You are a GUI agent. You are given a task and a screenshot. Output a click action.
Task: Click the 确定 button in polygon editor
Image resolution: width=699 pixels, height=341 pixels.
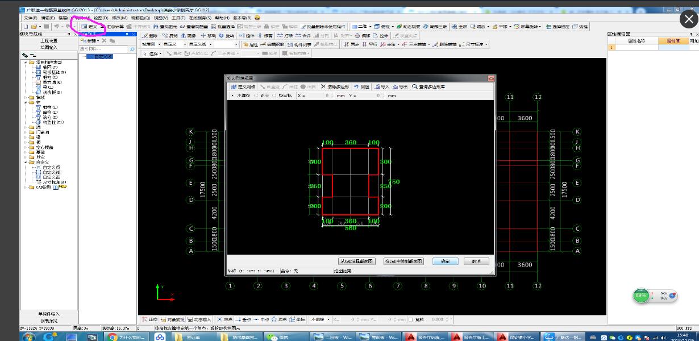pos(445,261)
